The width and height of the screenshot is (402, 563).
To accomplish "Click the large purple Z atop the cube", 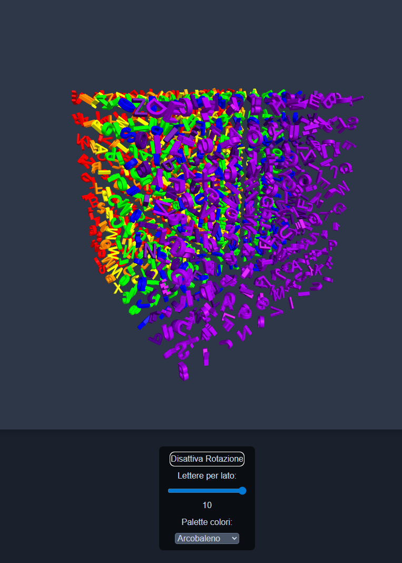I will tap(140, 106).
